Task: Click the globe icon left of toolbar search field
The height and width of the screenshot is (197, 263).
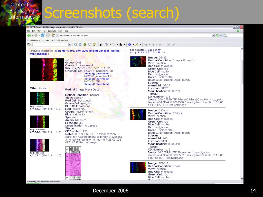Action: click(x=28, y=45)
